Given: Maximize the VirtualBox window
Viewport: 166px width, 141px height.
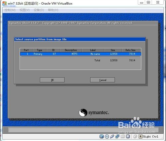Looking at the screenshot, I should point(148,3).
